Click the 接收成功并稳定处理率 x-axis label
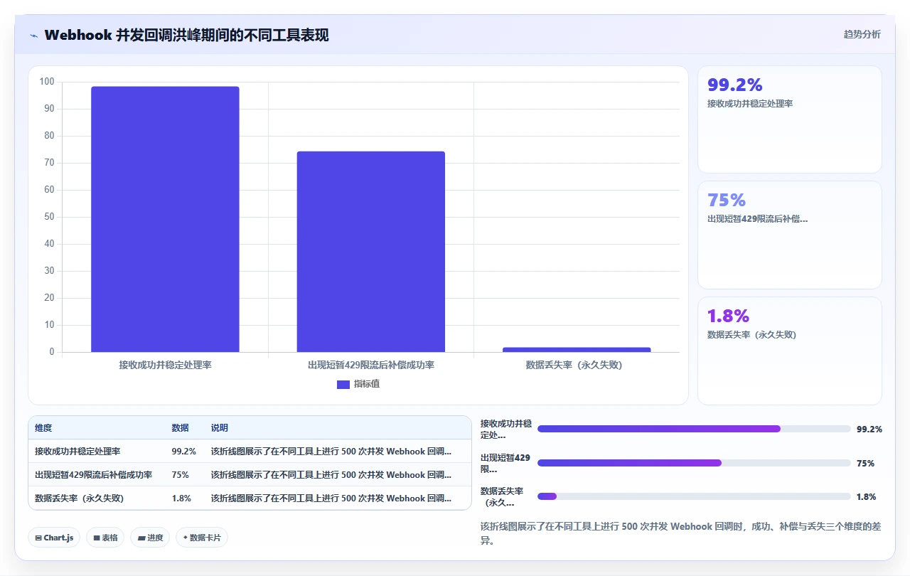Image resolution: width=910 pixels, height=576 pixels. [165, 365]
